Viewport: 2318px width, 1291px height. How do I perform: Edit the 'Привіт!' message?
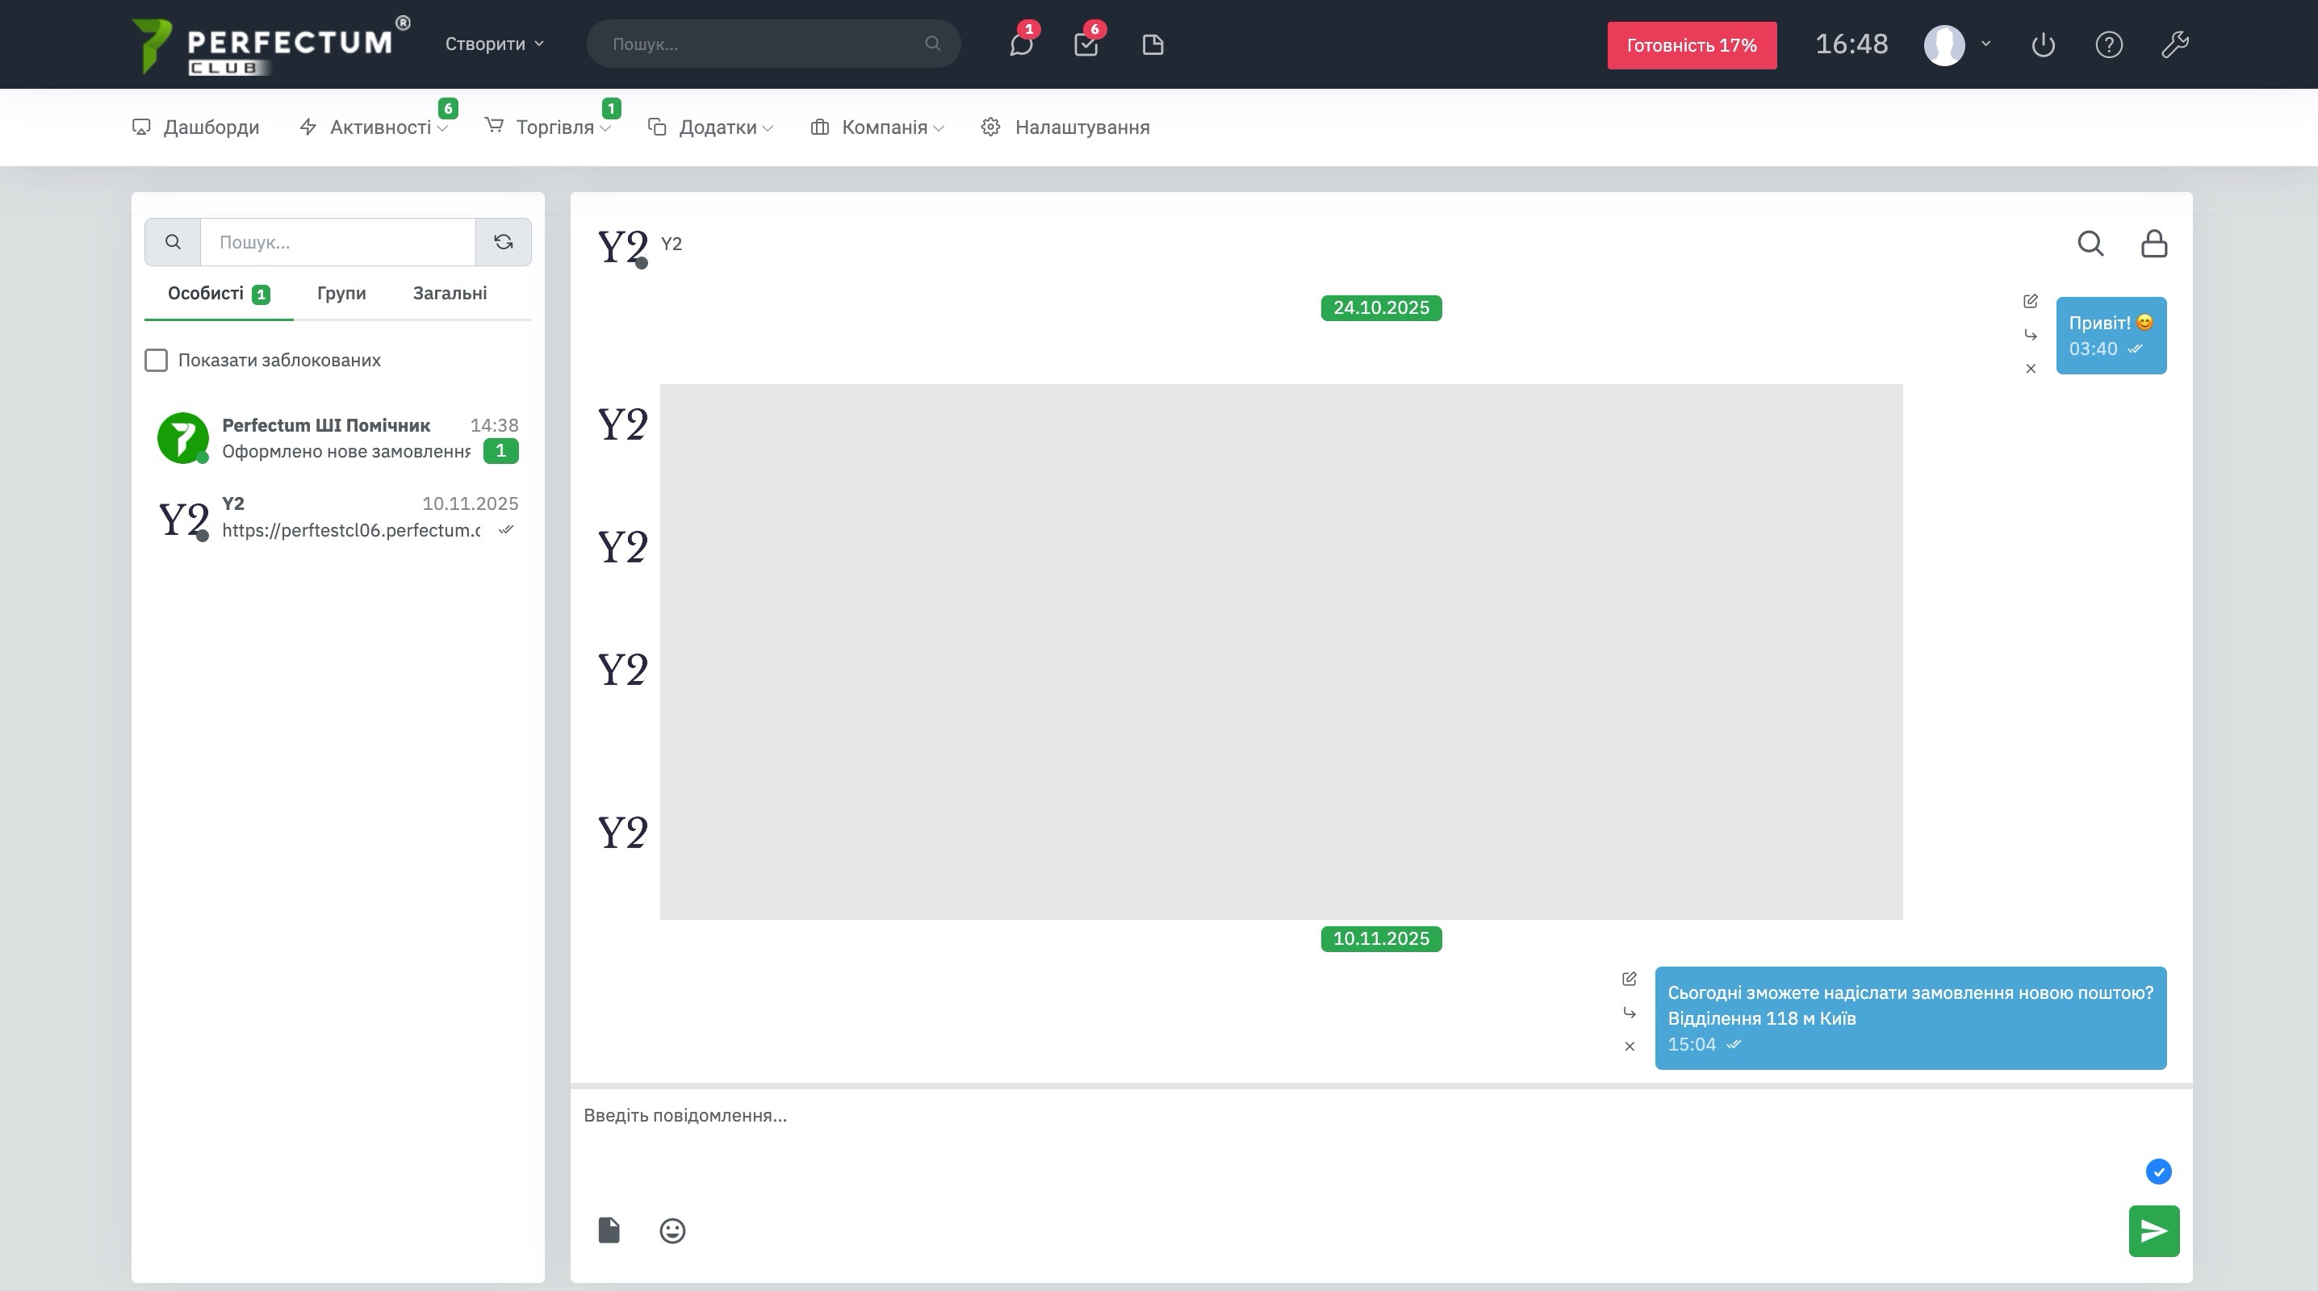pos(2030,302)
